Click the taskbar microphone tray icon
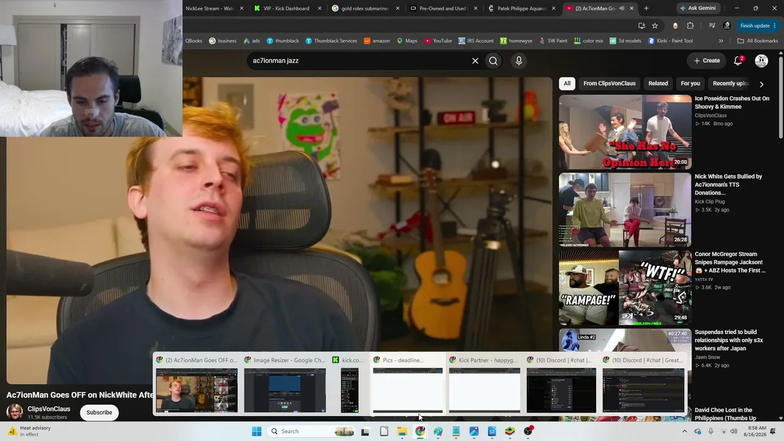 [710, 431]
